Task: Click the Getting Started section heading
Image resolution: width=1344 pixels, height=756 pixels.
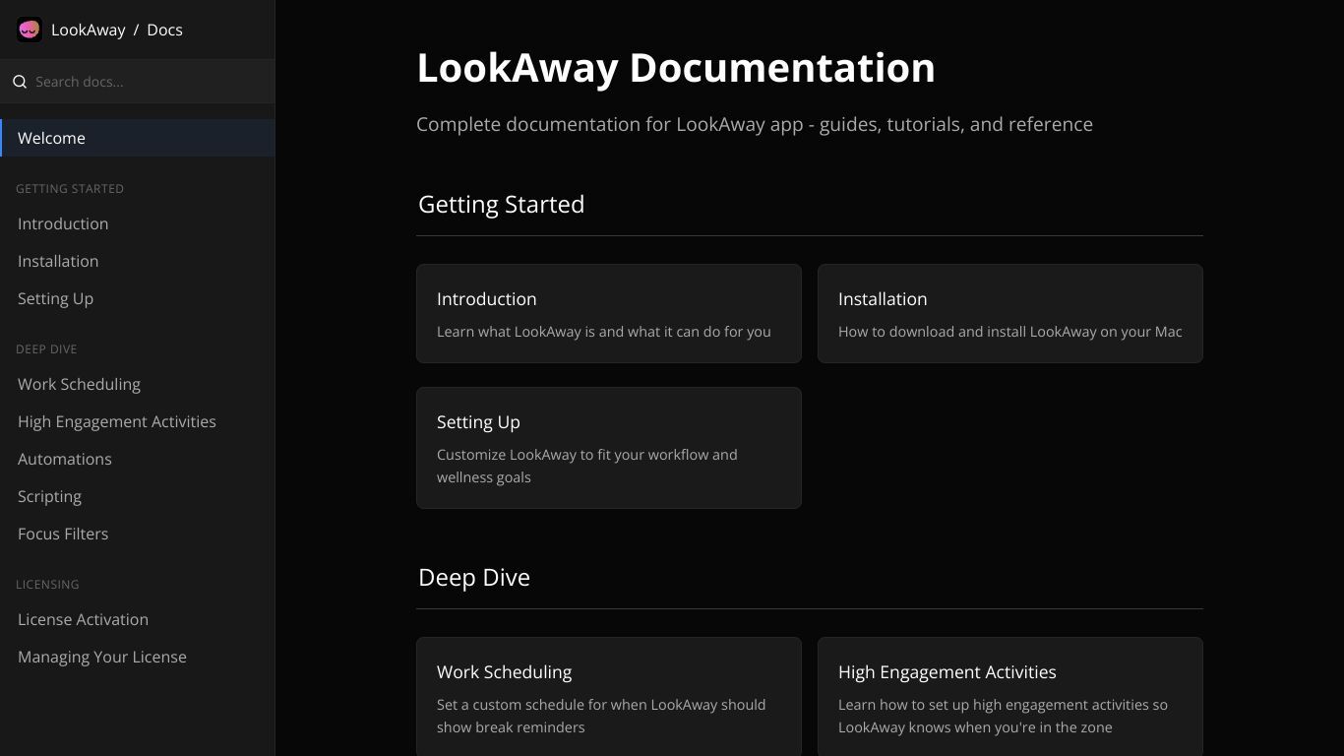Action: (502, 205)
